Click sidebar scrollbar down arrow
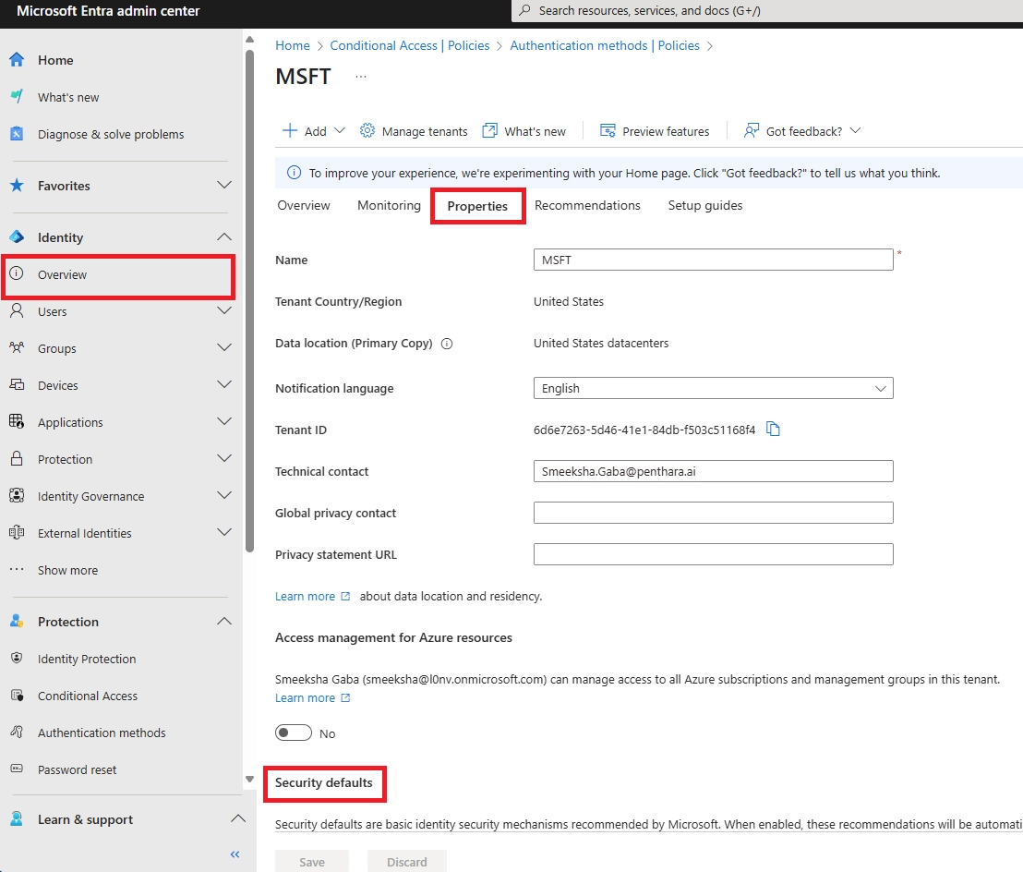Image resolution: width=1023 pixels, height=872 pixels. pos(249,779)
